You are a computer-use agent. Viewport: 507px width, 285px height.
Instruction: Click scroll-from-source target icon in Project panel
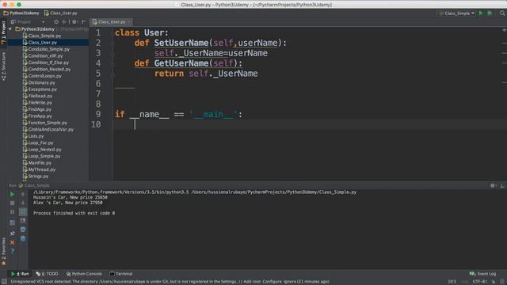56,22
